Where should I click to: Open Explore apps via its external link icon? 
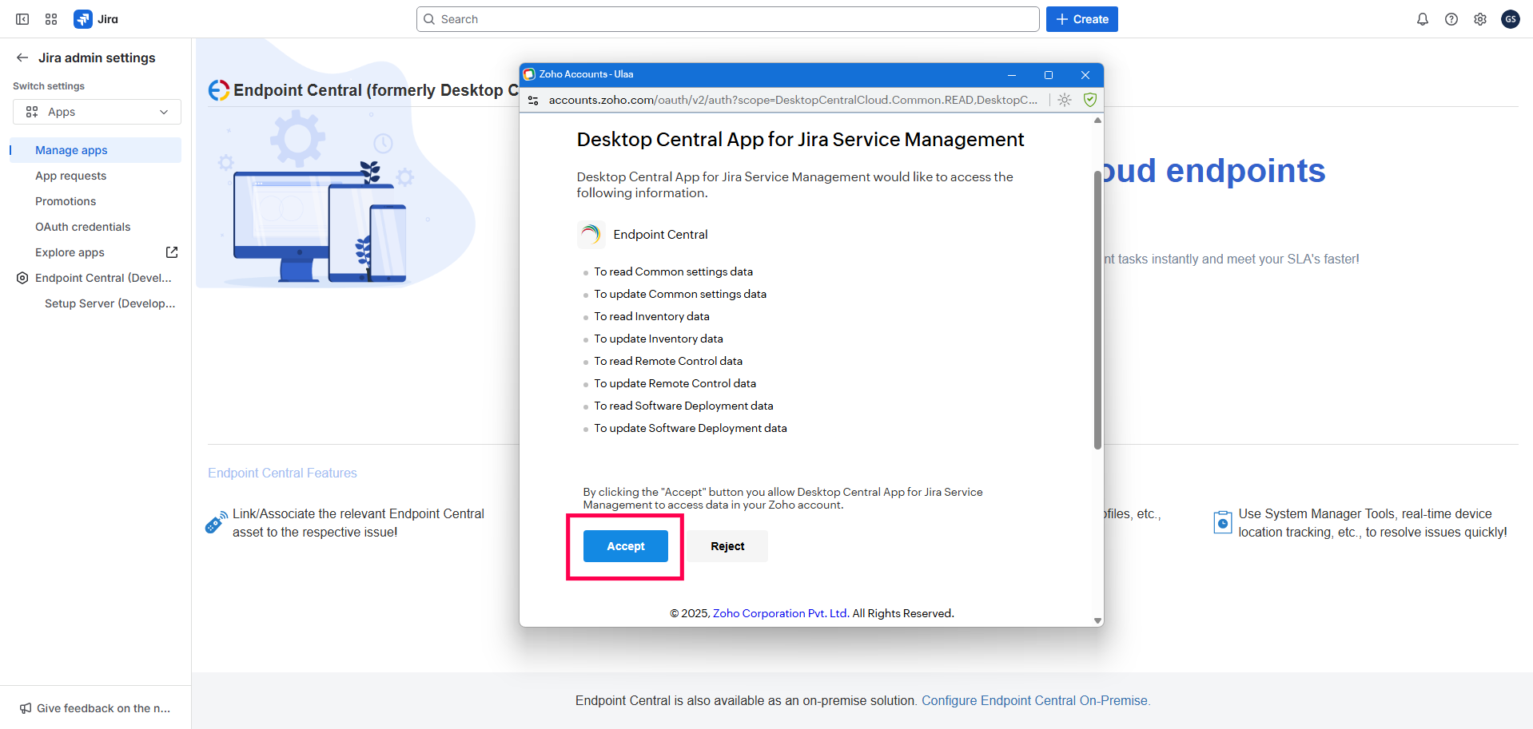point(172,252)
